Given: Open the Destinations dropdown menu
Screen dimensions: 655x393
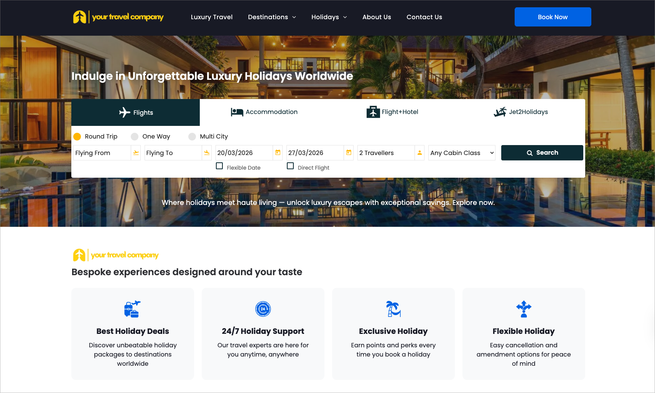Looking at the screenshot, I should point(272,17).
